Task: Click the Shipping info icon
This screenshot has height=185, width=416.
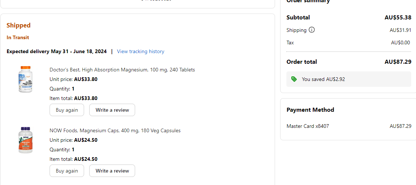Action: pos(312,30)
